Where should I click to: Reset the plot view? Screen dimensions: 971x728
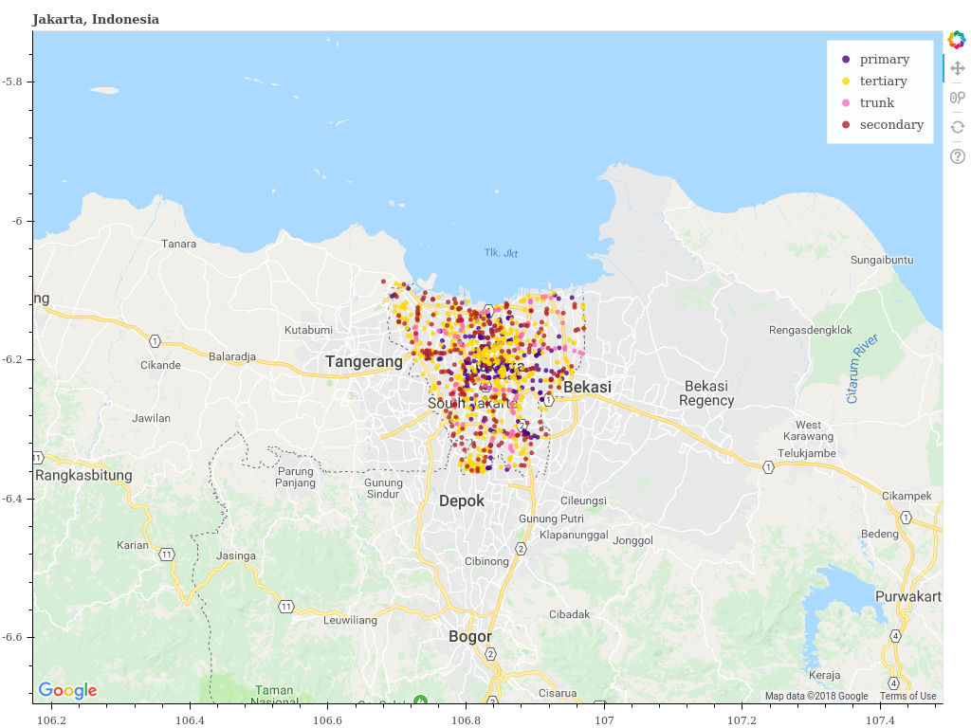pyautogui.click(x=957, y=127)
